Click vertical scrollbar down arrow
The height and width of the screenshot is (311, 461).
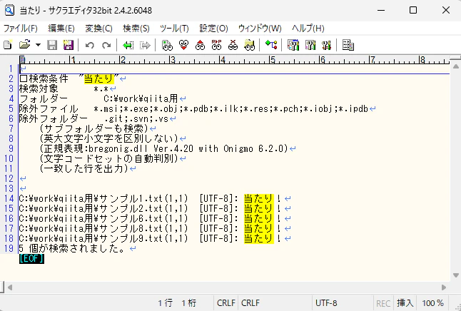click(x=456, y=275)
